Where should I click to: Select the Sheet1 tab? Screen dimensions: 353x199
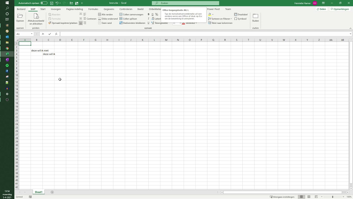(39, 192)
